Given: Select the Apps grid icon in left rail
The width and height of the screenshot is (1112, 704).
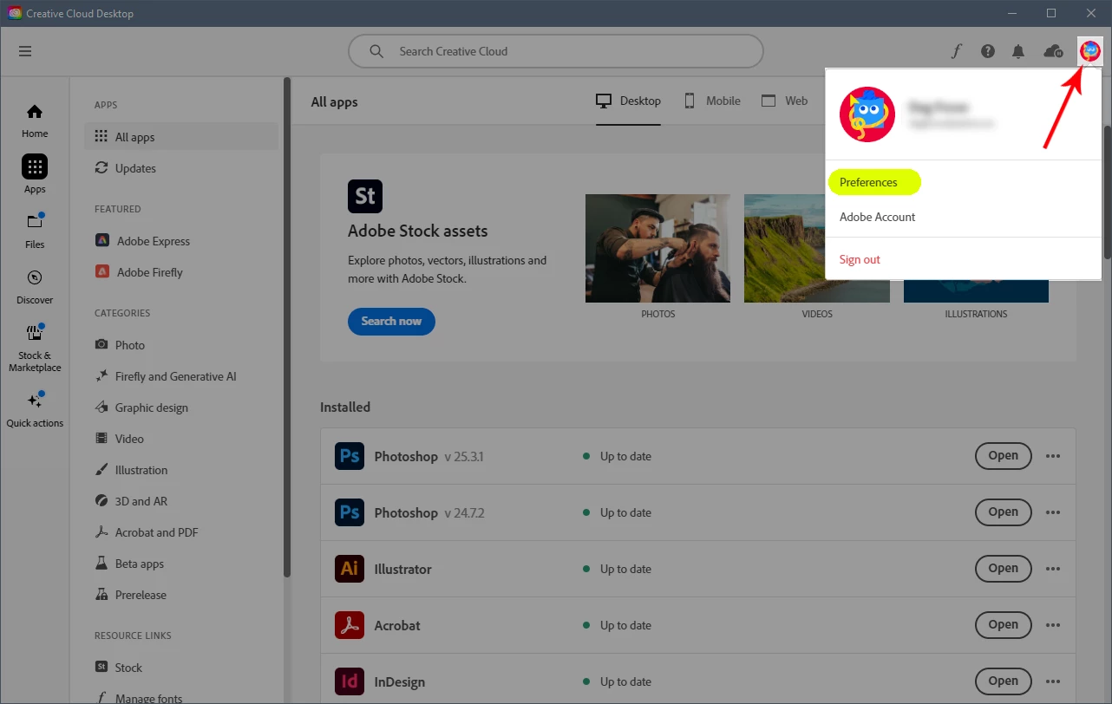Looking at the screenshot, I should 35,166.
